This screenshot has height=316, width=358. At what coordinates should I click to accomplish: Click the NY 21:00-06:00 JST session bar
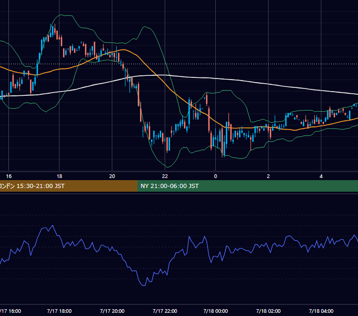247,186
